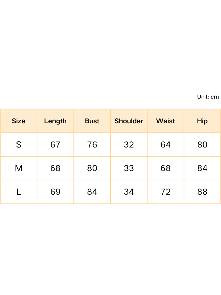Viewport: 221px width, 295px height.
Task: Click the Hip column header
Action: click(x=202, y=121)
